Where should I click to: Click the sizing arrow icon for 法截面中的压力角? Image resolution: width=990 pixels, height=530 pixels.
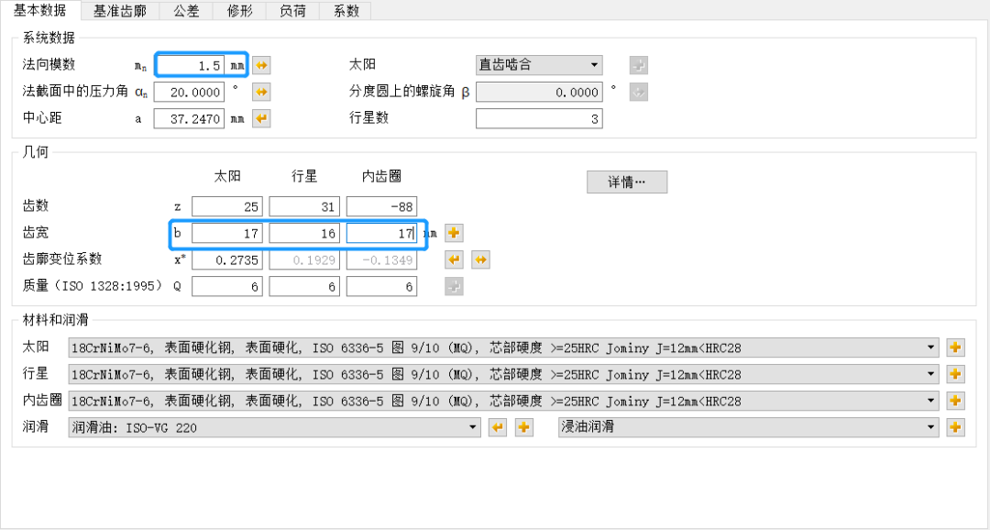pos(260,92)
